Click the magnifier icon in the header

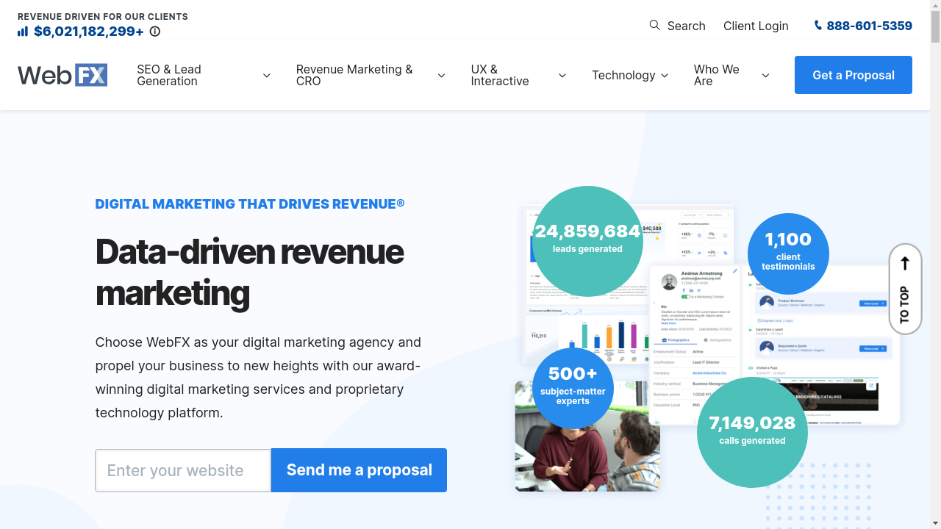tap(654, 26)
